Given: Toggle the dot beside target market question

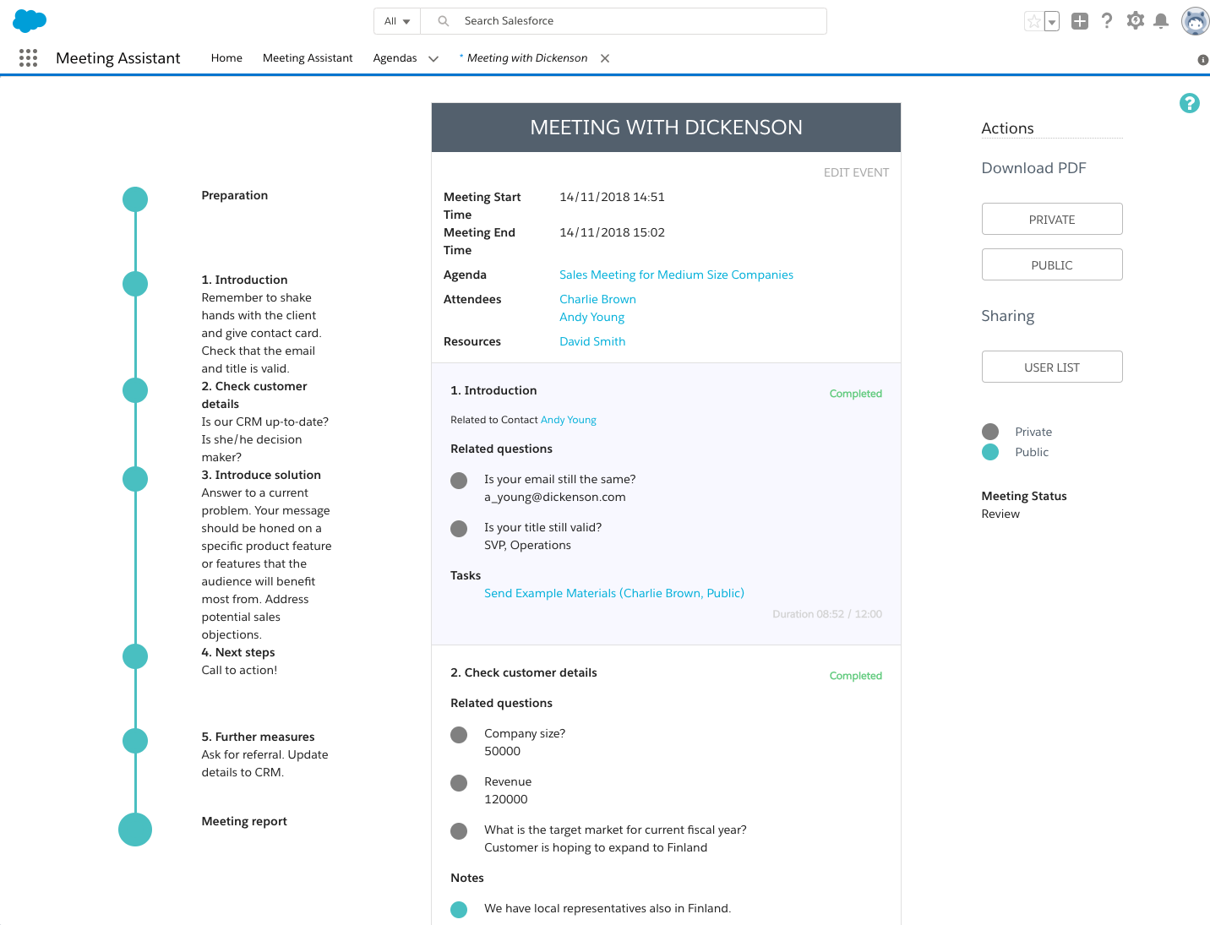Looking at the screenshot, I should [459, 831].
